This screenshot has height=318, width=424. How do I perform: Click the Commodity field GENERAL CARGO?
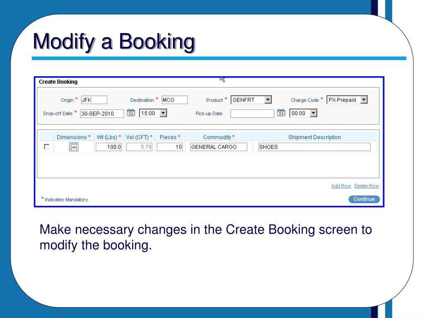[219, 147]
